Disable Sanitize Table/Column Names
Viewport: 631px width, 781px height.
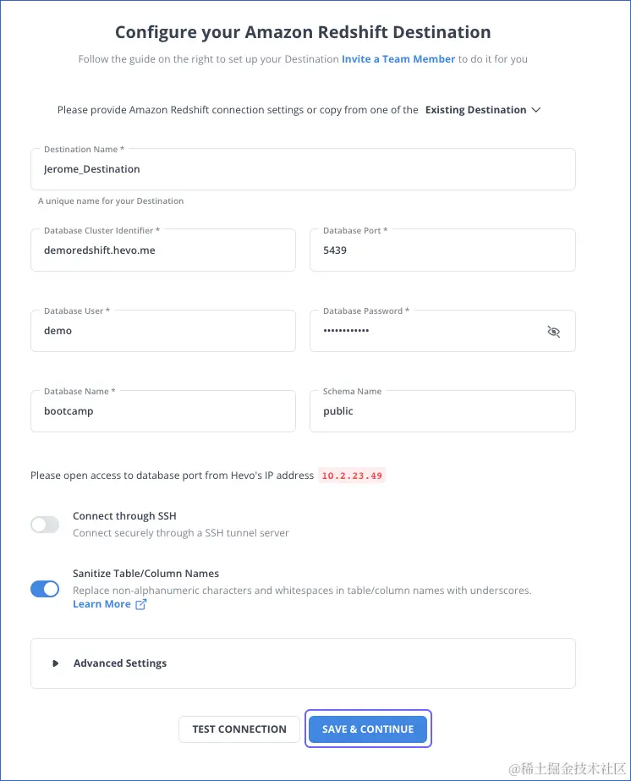44,588
